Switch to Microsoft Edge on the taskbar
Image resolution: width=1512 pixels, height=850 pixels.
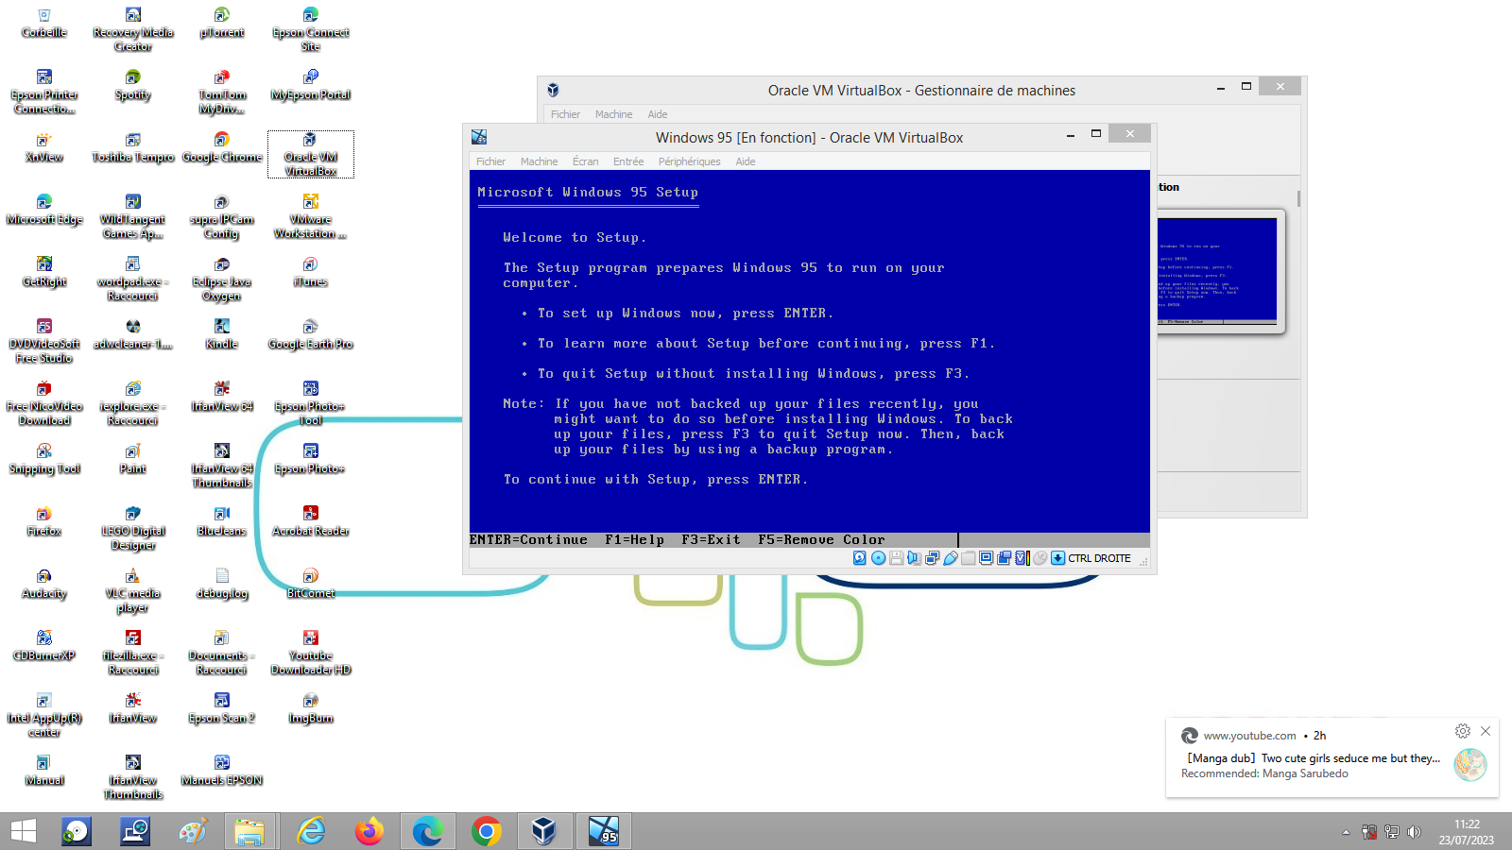427,831
